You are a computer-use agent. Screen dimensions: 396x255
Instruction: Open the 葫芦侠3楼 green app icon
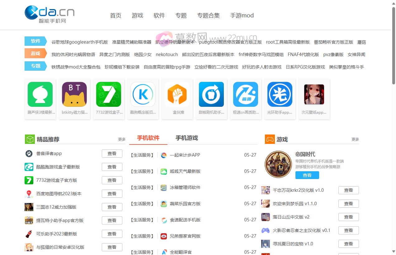tap(40, 94)
